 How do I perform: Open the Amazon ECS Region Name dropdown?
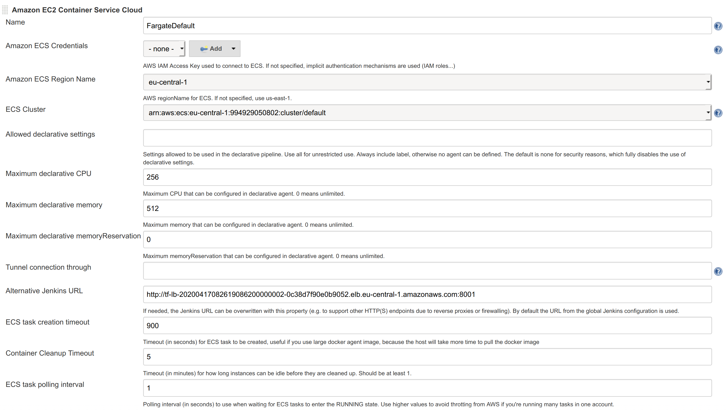pyautogui.click(x=427, y=82)
